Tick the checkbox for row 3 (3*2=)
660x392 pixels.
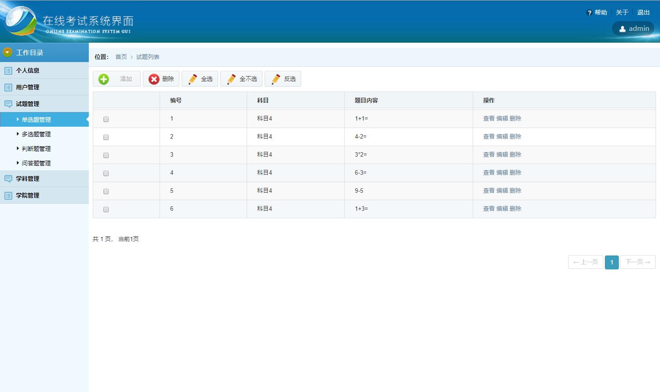(x=106, y=155)
